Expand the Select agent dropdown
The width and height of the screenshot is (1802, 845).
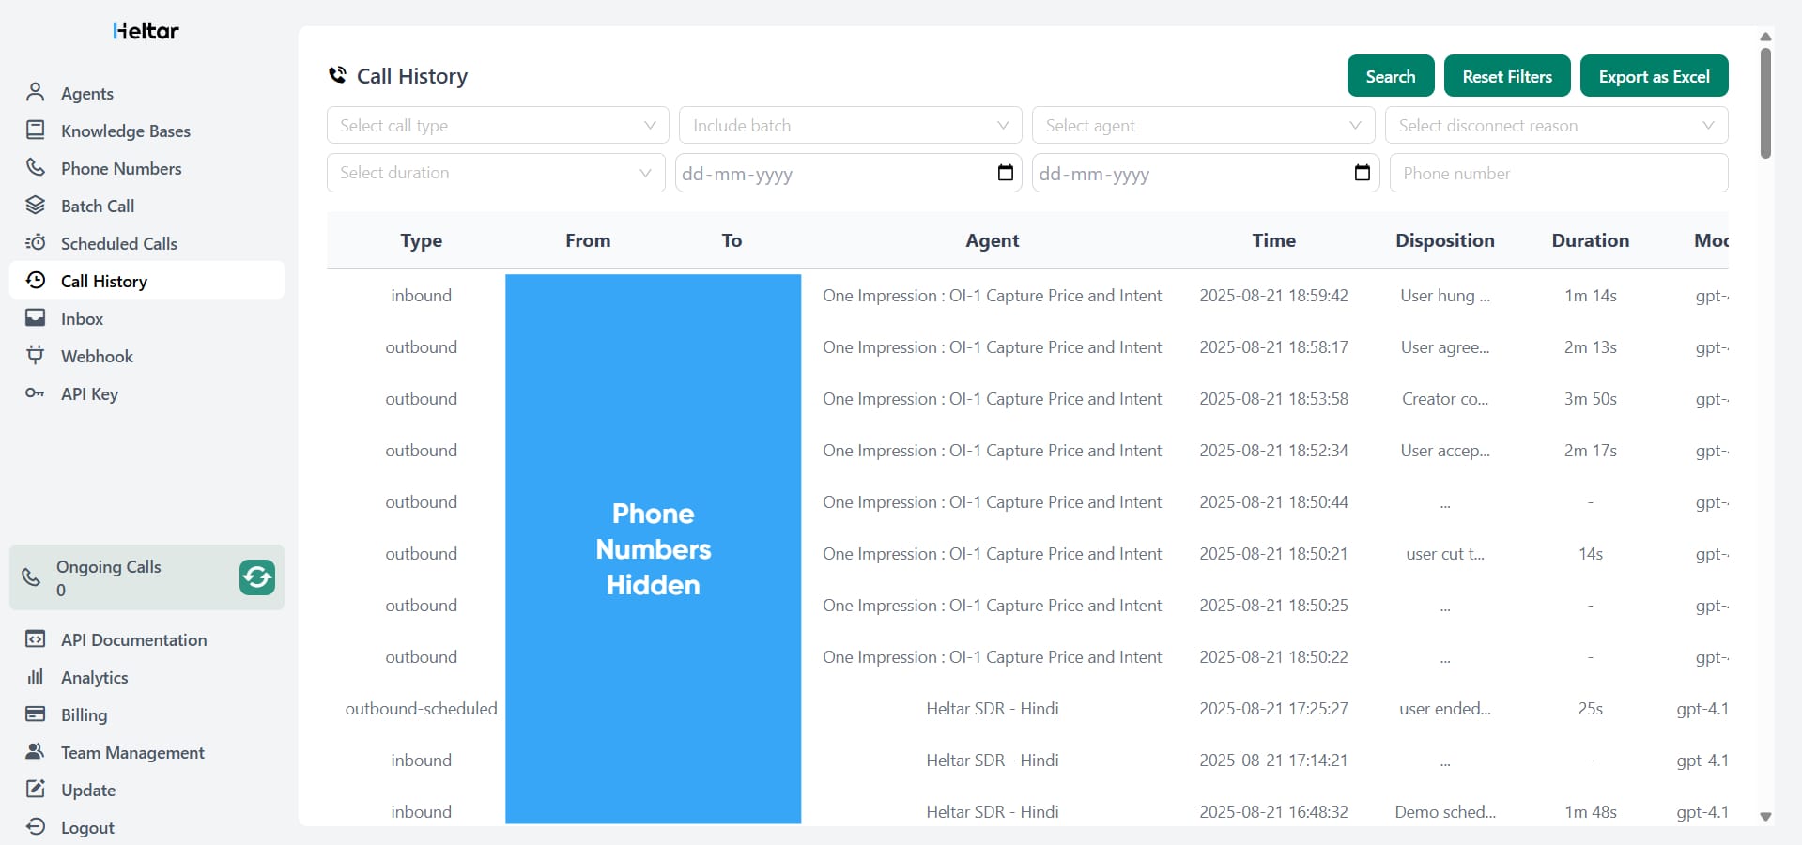[1203, 125]
